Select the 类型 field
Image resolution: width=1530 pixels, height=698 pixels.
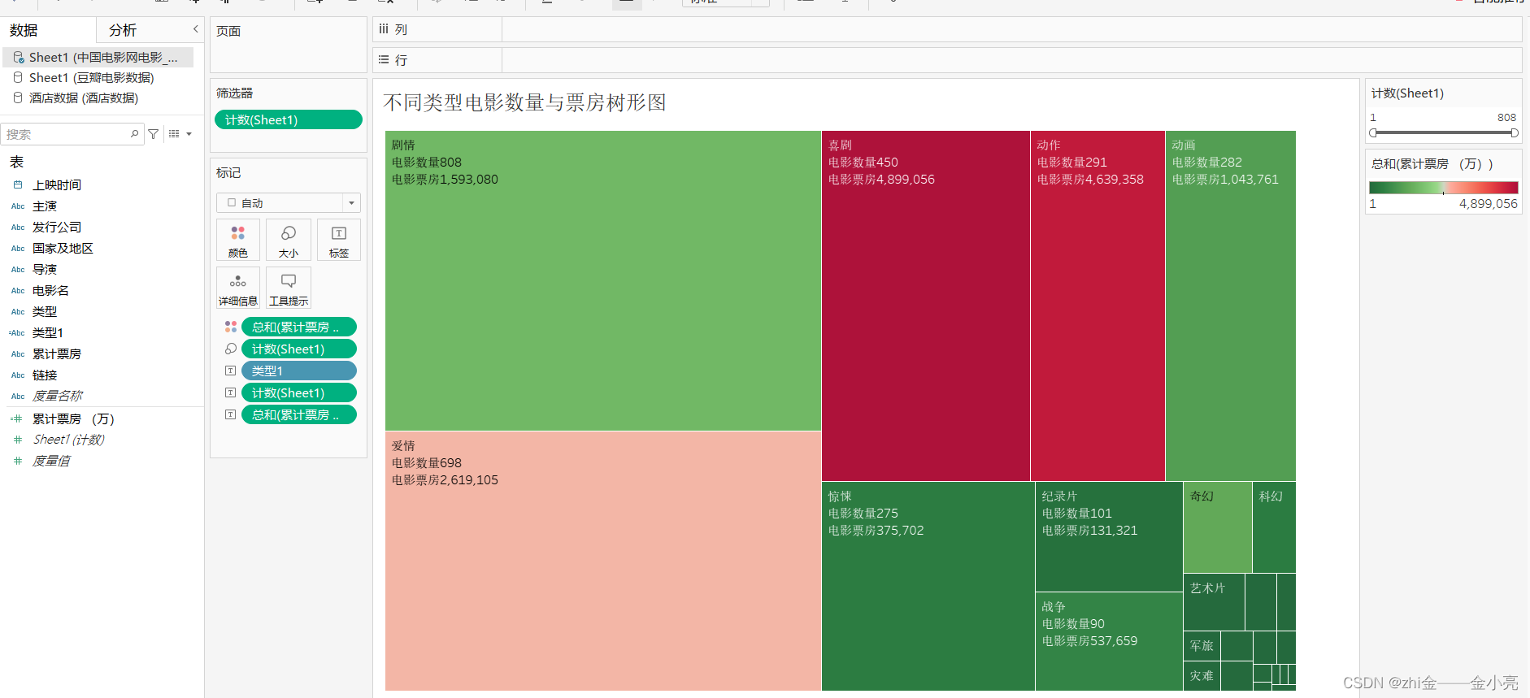pos(45,312)
